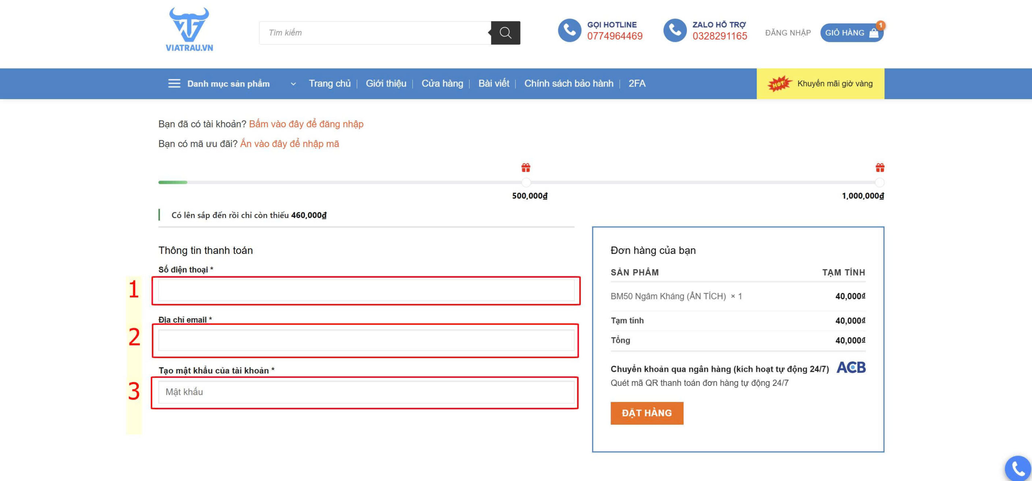
Task: Select the Tạm tính subtotal row label
Action: (x=627, y=321)
